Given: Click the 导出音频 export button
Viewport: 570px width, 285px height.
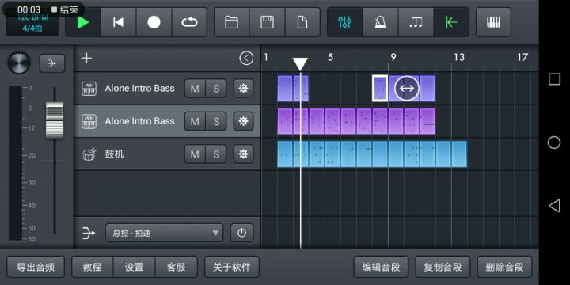Looking at the screenshot, I should tap(36, 268).
